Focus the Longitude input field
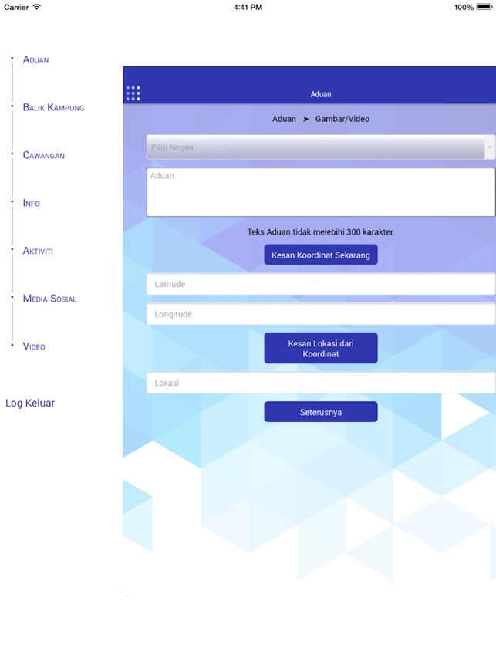Image resolution: width=496 pixels, height=662 pixels. click(321, 314)
